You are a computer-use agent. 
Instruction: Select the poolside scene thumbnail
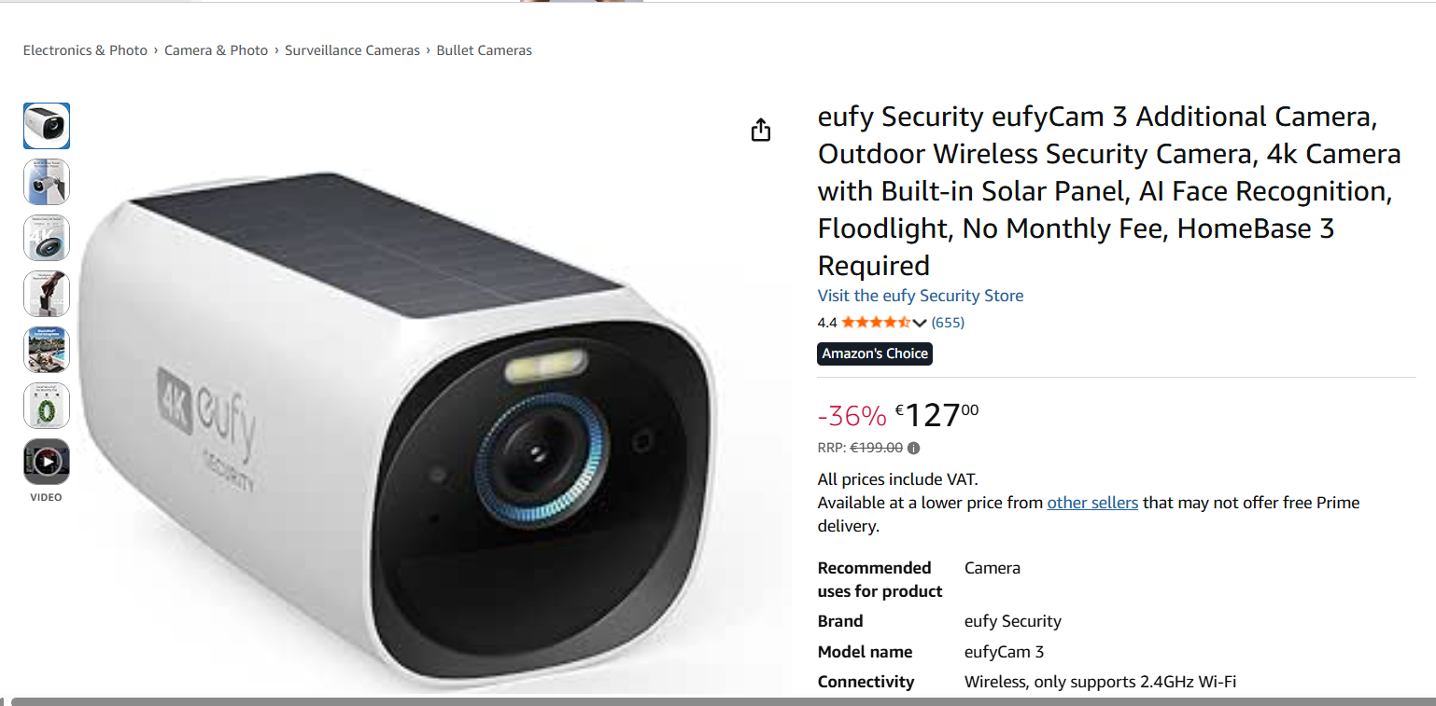coord(47,350)
